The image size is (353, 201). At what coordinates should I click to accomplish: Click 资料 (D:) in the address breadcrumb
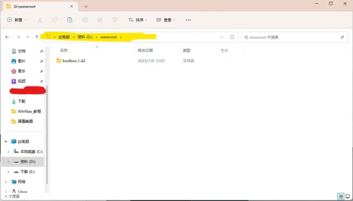click(x=85, y=37)
